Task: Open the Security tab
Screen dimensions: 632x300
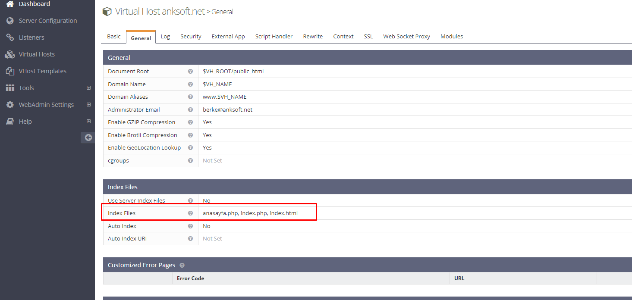Action: (x=191, y=37)
